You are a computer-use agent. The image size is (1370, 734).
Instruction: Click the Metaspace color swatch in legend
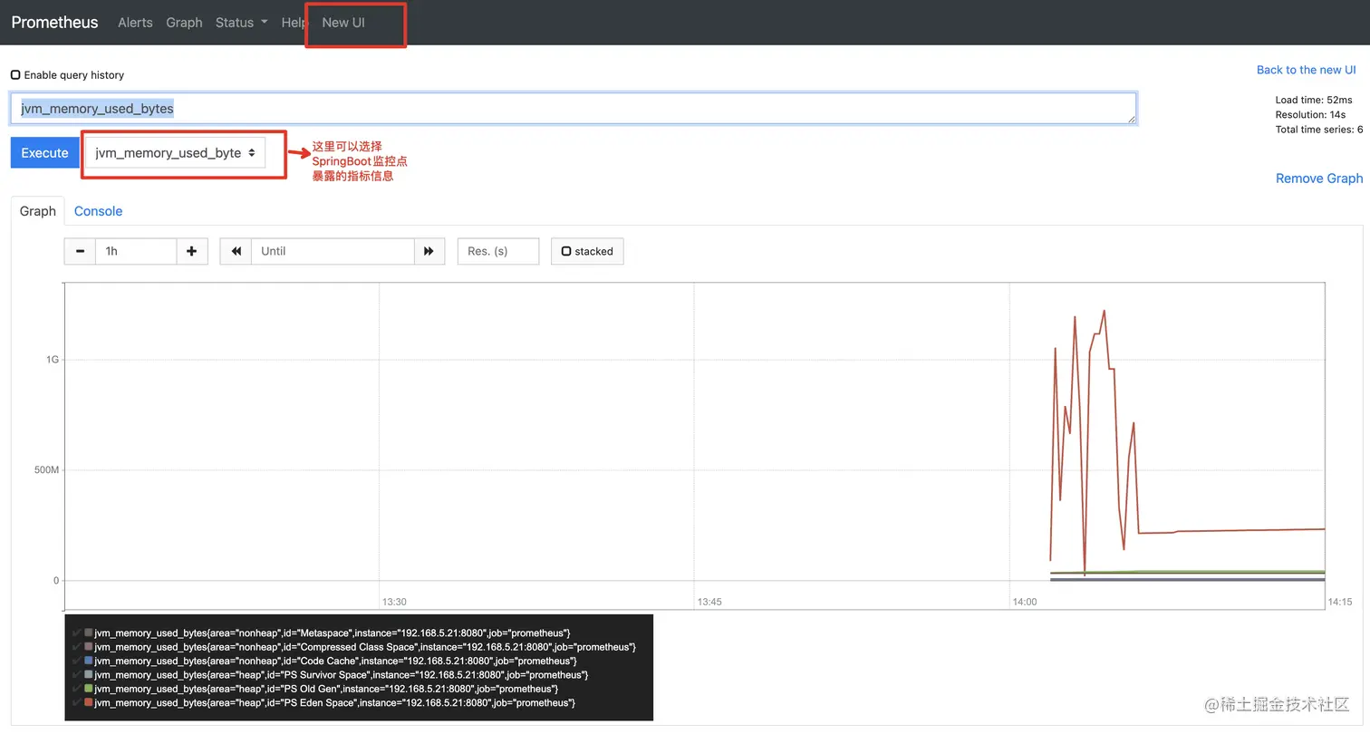point(89,633)
